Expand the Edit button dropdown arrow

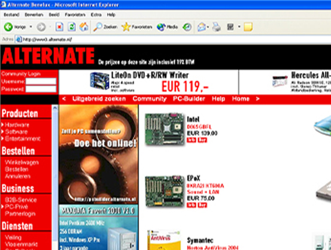point(239,27)
